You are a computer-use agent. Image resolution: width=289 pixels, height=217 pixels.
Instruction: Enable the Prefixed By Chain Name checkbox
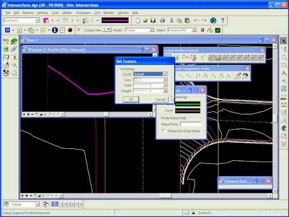pos(164,131)
